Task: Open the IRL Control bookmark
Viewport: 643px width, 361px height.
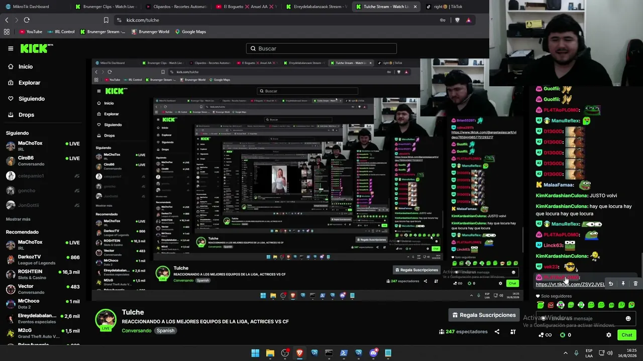Action: click(61, 32)
